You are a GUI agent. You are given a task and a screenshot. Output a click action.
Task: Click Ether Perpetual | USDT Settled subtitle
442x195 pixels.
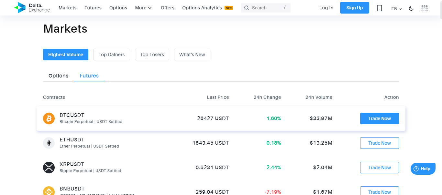point(89,146)
